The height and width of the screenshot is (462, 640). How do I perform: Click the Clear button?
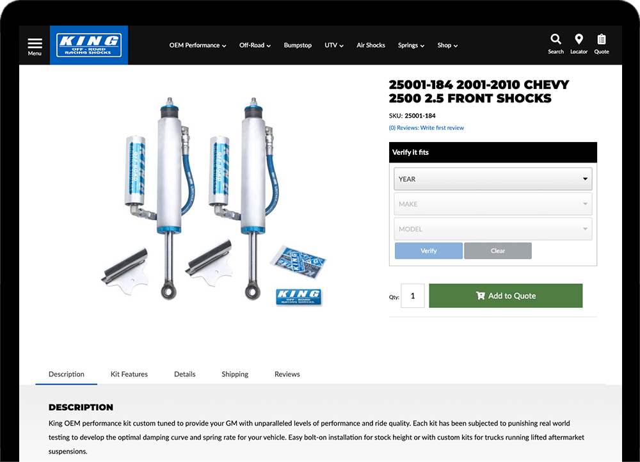click(497, 251)
